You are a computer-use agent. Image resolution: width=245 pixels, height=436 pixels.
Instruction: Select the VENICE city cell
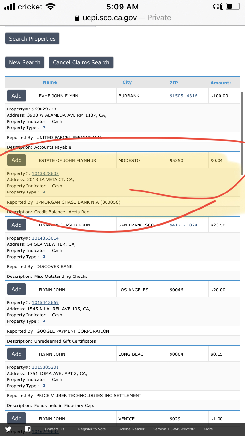[x=142, y=419]
